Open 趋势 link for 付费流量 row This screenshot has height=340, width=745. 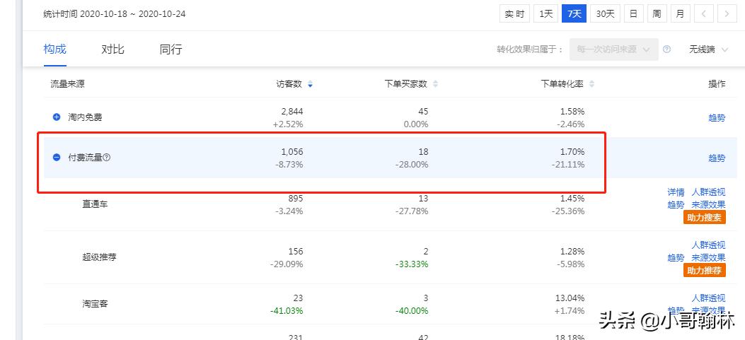[717, 158]
